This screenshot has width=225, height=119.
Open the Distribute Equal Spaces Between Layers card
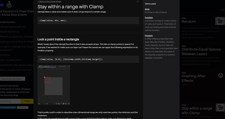coord(201,51)
